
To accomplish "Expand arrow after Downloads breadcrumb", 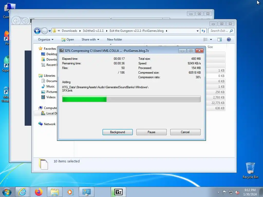I will click(x=80, y=31).
